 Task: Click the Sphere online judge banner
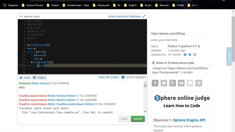pyautogui.click(x=182, y=101)
